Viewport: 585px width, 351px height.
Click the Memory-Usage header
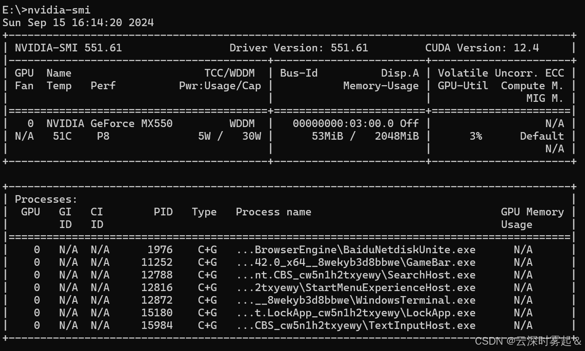(x=381, y=86)
